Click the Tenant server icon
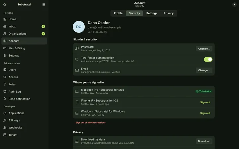This screenshot has height=149, width=239. point(5,135)
